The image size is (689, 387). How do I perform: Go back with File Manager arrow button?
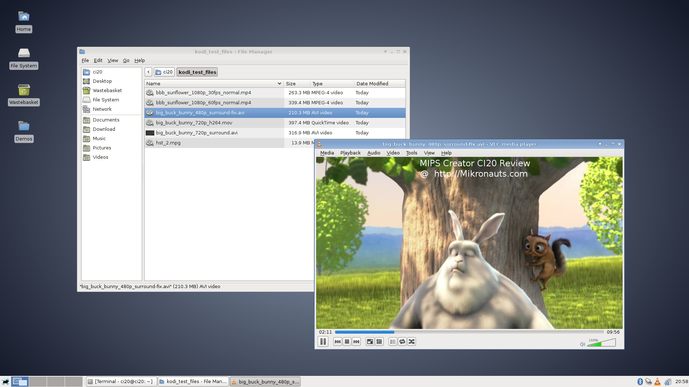pos(148,72)
